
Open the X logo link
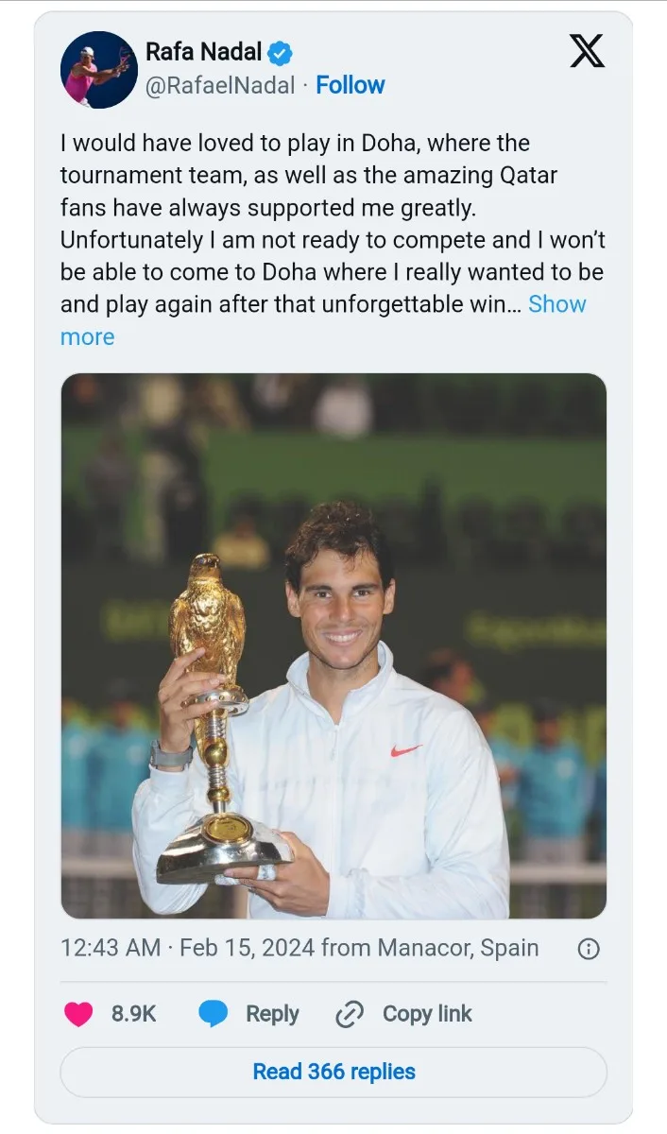[x=587, y=51]
